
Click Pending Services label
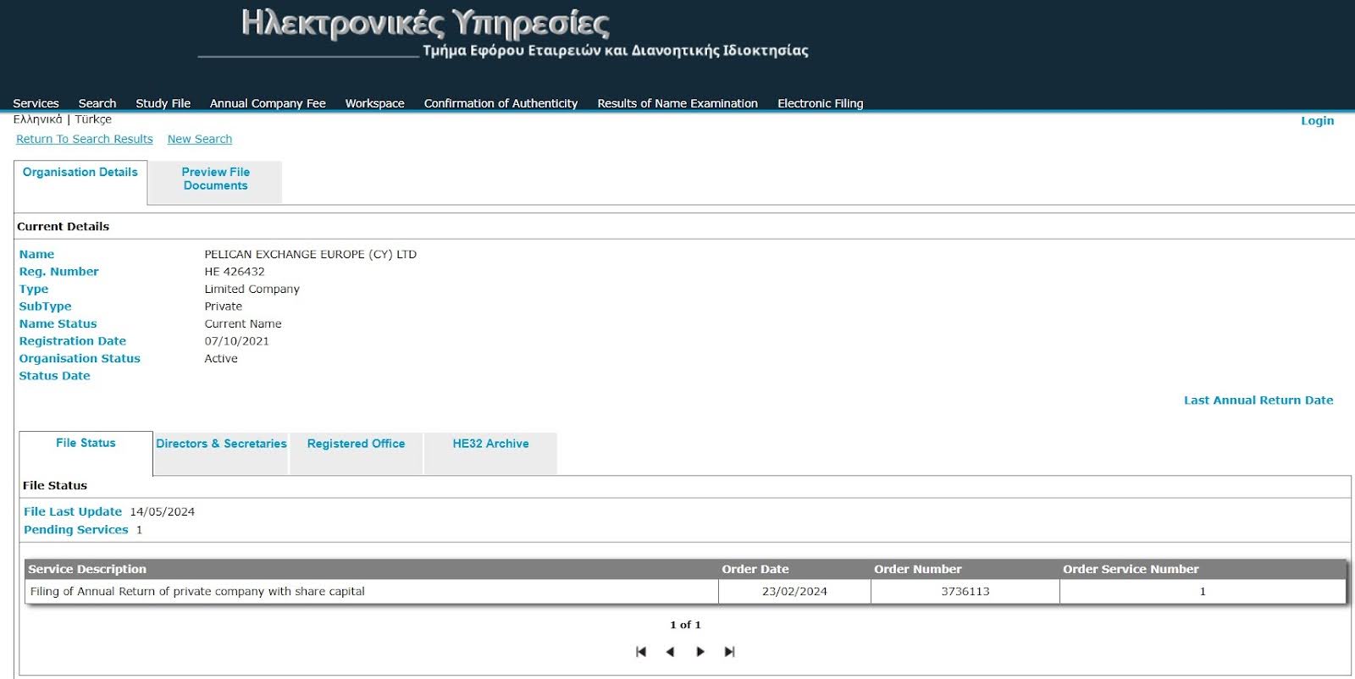76,530
